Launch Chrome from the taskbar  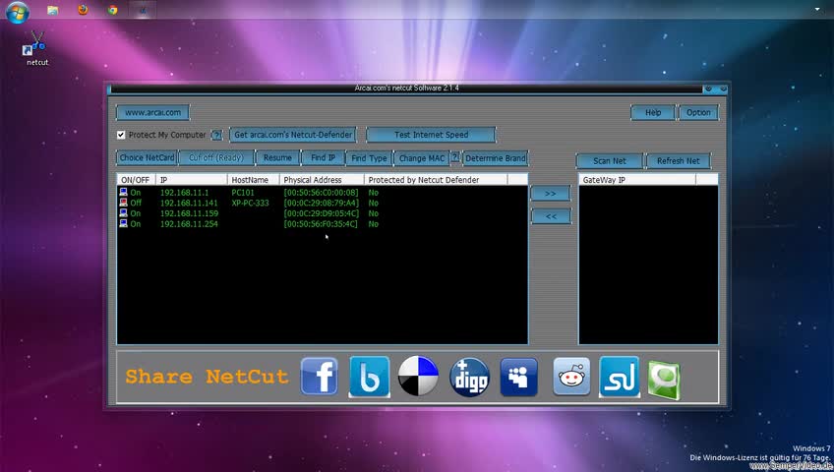(112, 10)
